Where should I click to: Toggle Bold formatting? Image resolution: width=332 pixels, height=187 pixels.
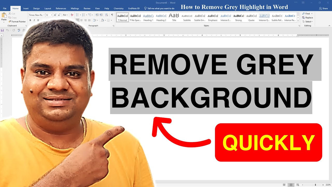coord(30,20)
